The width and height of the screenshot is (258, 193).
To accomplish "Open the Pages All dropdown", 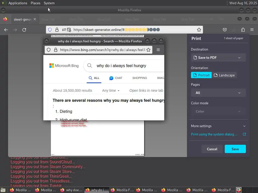I will (x=218, y=93).
